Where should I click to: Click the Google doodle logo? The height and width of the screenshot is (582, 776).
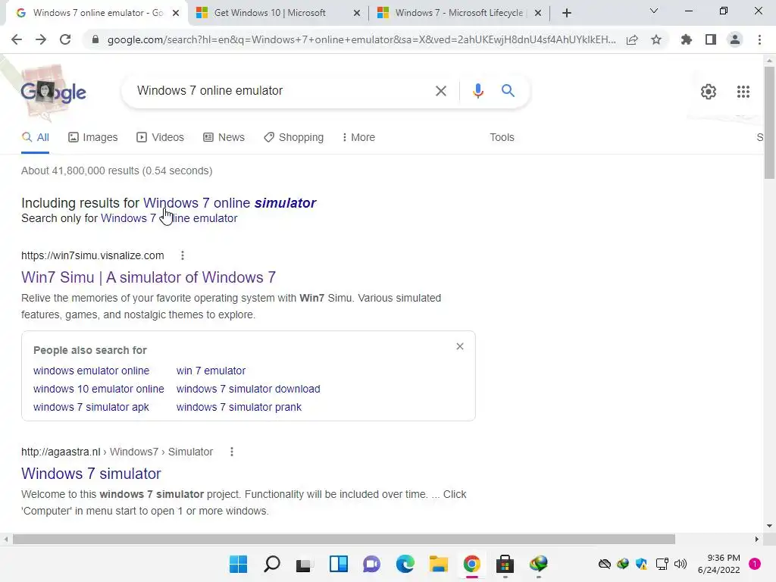53,92
